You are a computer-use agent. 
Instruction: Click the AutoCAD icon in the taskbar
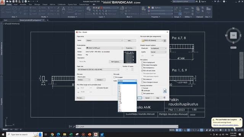tap(96, 134)
